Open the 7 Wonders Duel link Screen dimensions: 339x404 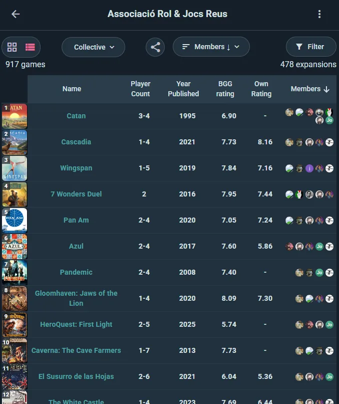coord(76,194)
